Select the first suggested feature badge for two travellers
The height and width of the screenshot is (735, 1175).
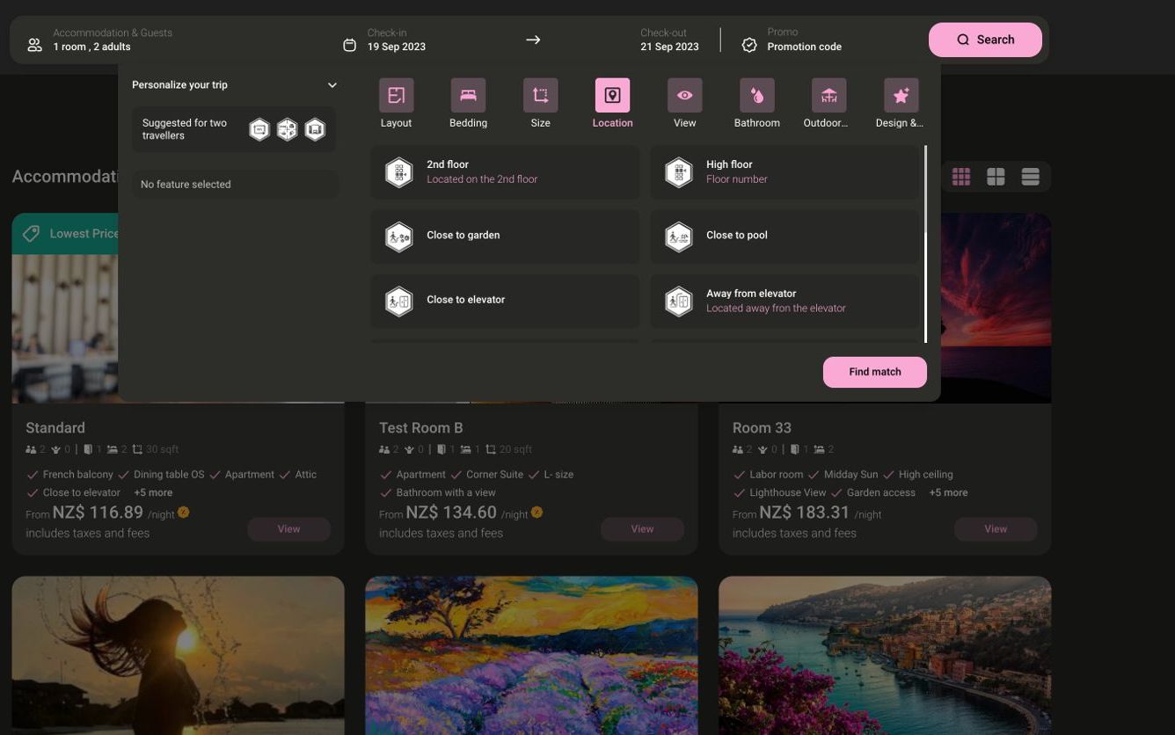pos(259,130)
